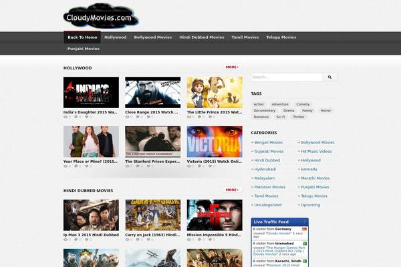Click views eye icon under The Little Prince

coord(190,117)
